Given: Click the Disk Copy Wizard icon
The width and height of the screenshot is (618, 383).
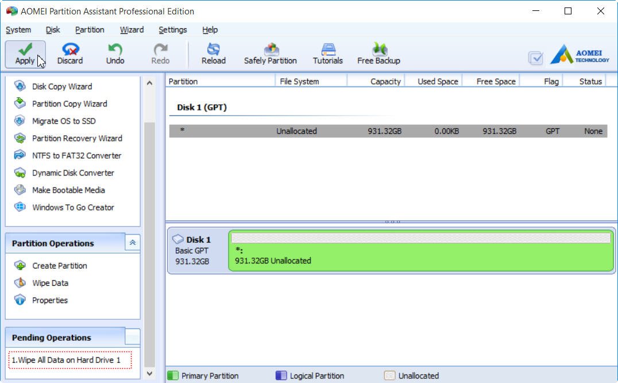Looking at the screenshot, I should point(20,86).
